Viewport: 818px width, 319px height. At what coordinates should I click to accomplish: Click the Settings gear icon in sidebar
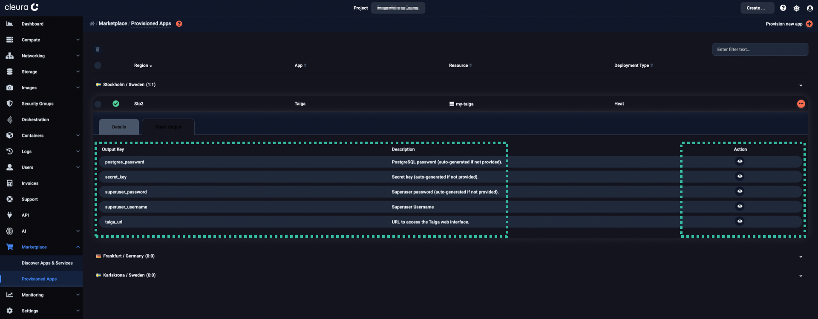coord(9,311)
